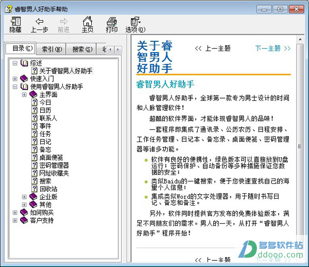Image resolution: width=309 pixels, height=267 pixels.
Task: Print with the 打印 printer icon
Action: (112, 21)
